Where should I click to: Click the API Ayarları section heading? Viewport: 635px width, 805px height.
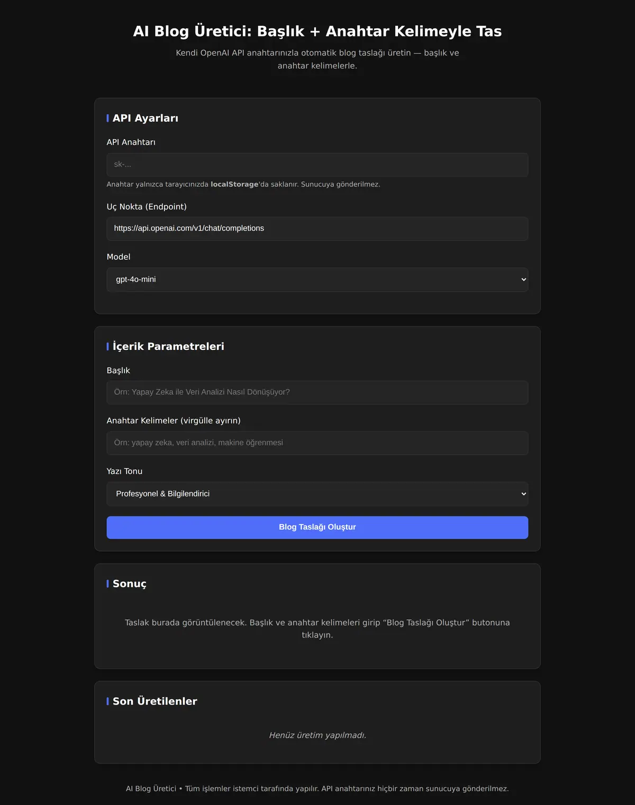146,118
